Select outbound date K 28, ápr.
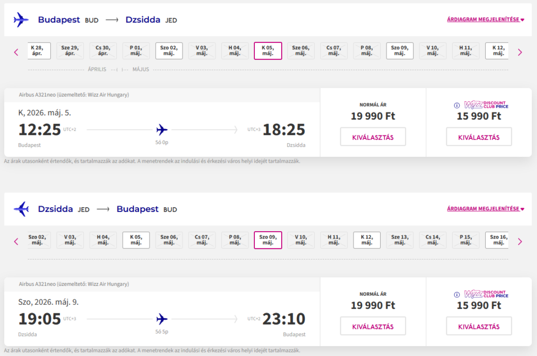The width and height of the screenshot is (537, 356). pos(39,51)
